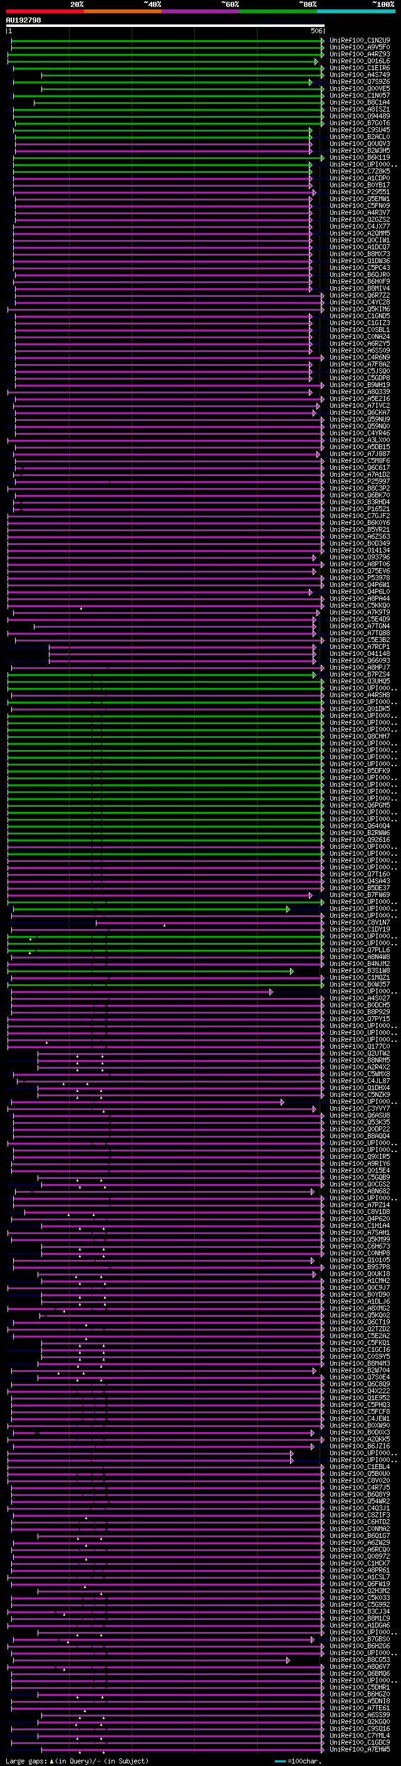Select the UniRef100_P29551 label

tap(360, 192)
